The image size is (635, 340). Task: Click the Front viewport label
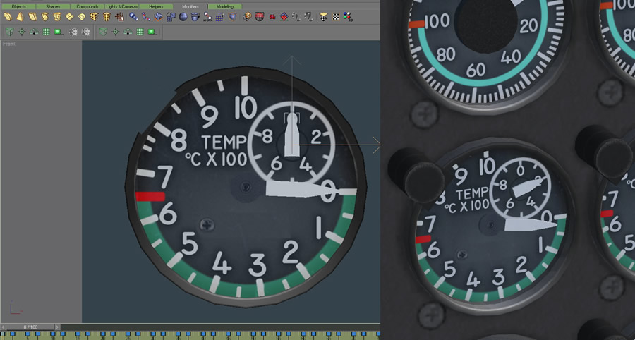[9, 44]
